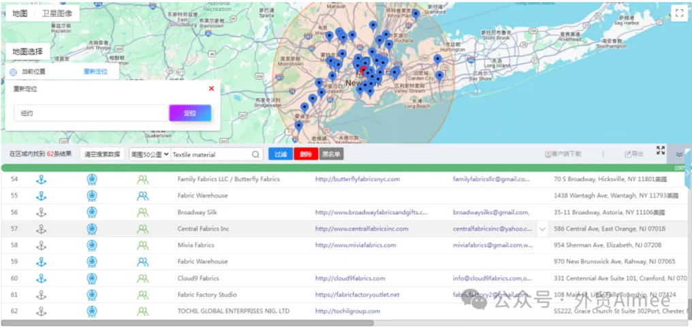Click the green contacts icon in row 60
This screenshot has height=327, width=692.
click(142, 278)
